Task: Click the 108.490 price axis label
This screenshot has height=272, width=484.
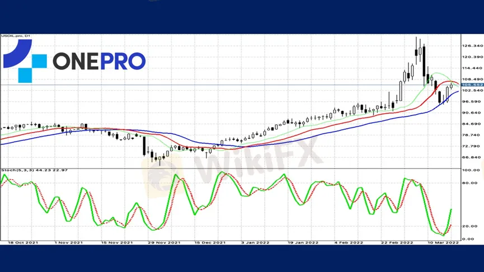Action: point(472,79)
